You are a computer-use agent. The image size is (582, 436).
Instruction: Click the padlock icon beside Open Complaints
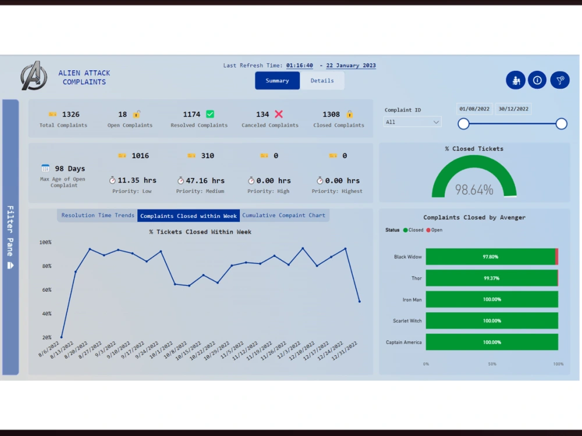point(138,113)
